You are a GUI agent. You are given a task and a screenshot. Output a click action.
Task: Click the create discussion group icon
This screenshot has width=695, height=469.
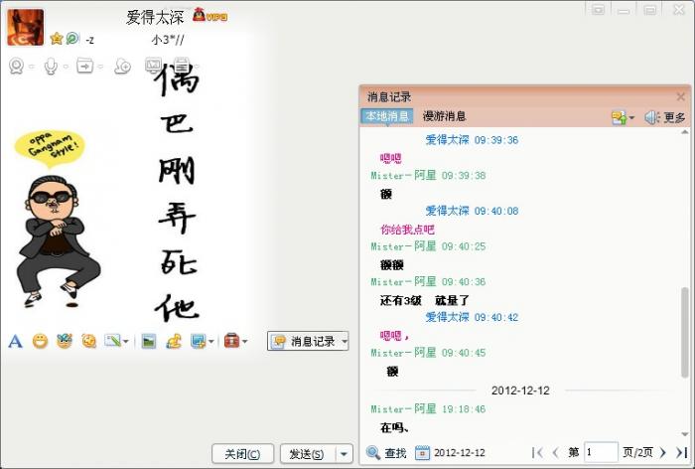coord(122,67)
